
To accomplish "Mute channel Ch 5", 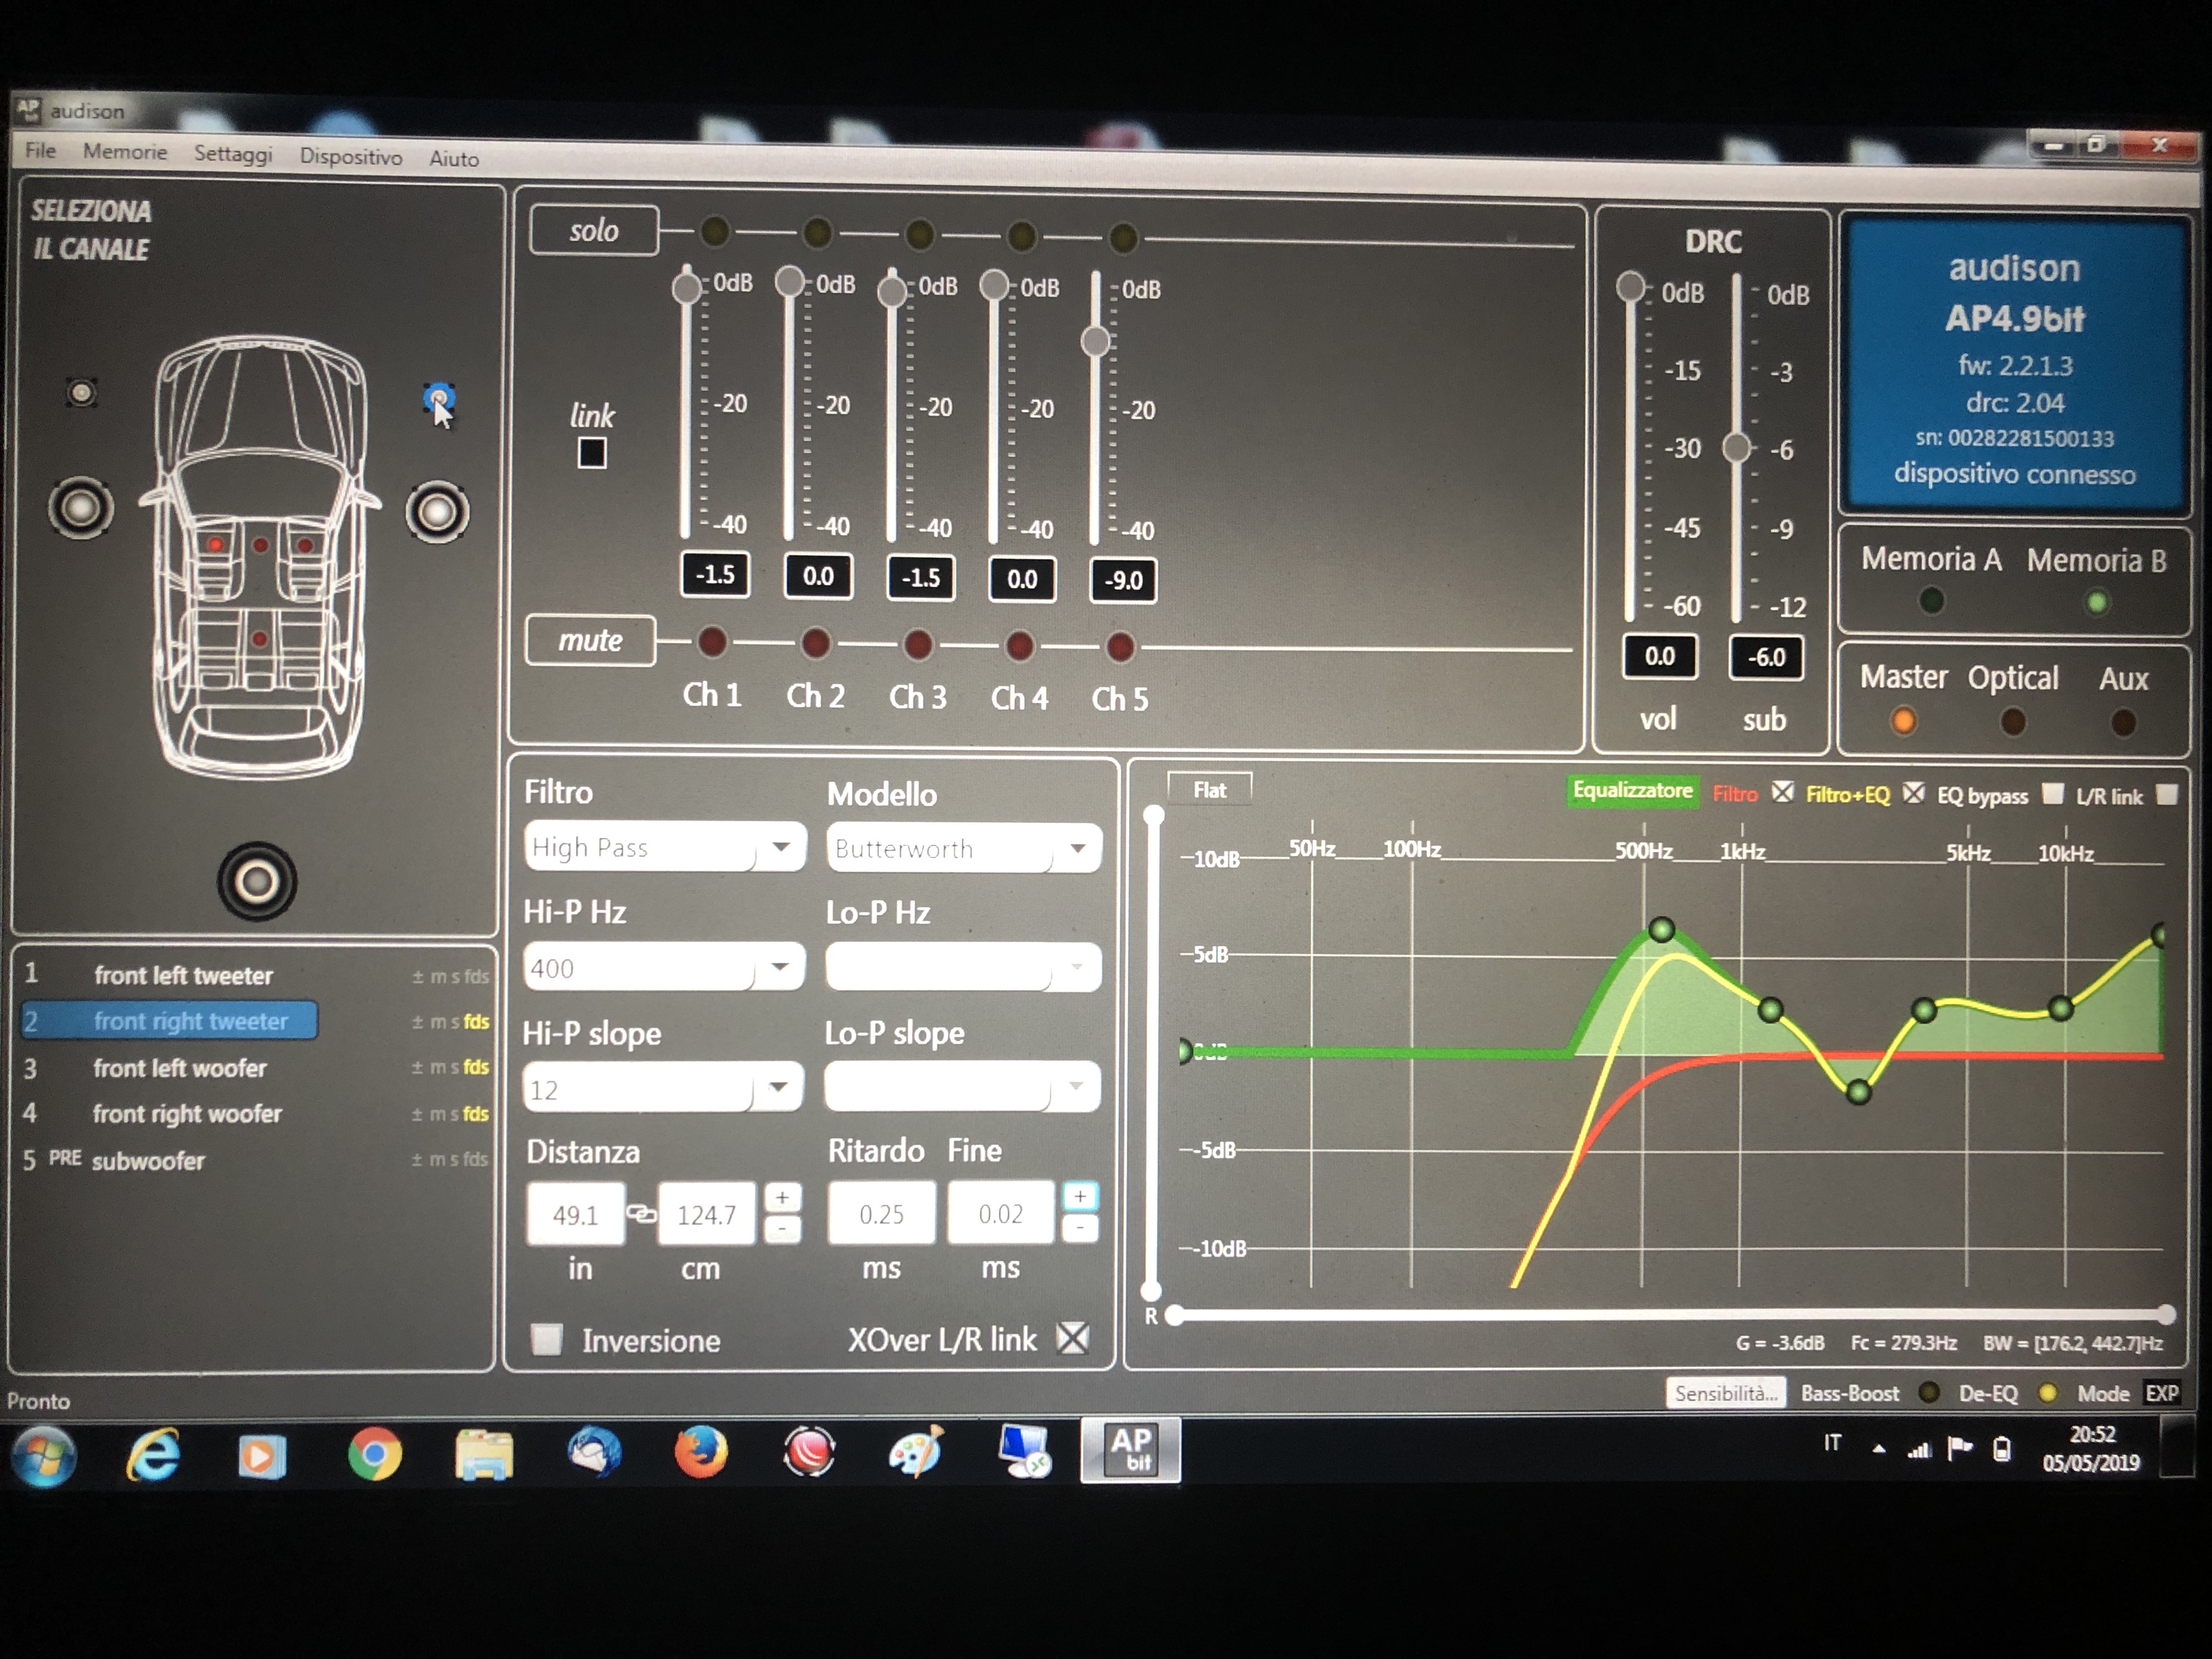I will click(x=1120, y=647).
